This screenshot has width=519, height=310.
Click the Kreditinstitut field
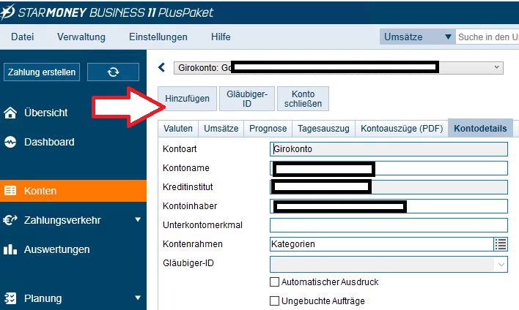click(389, 187)
